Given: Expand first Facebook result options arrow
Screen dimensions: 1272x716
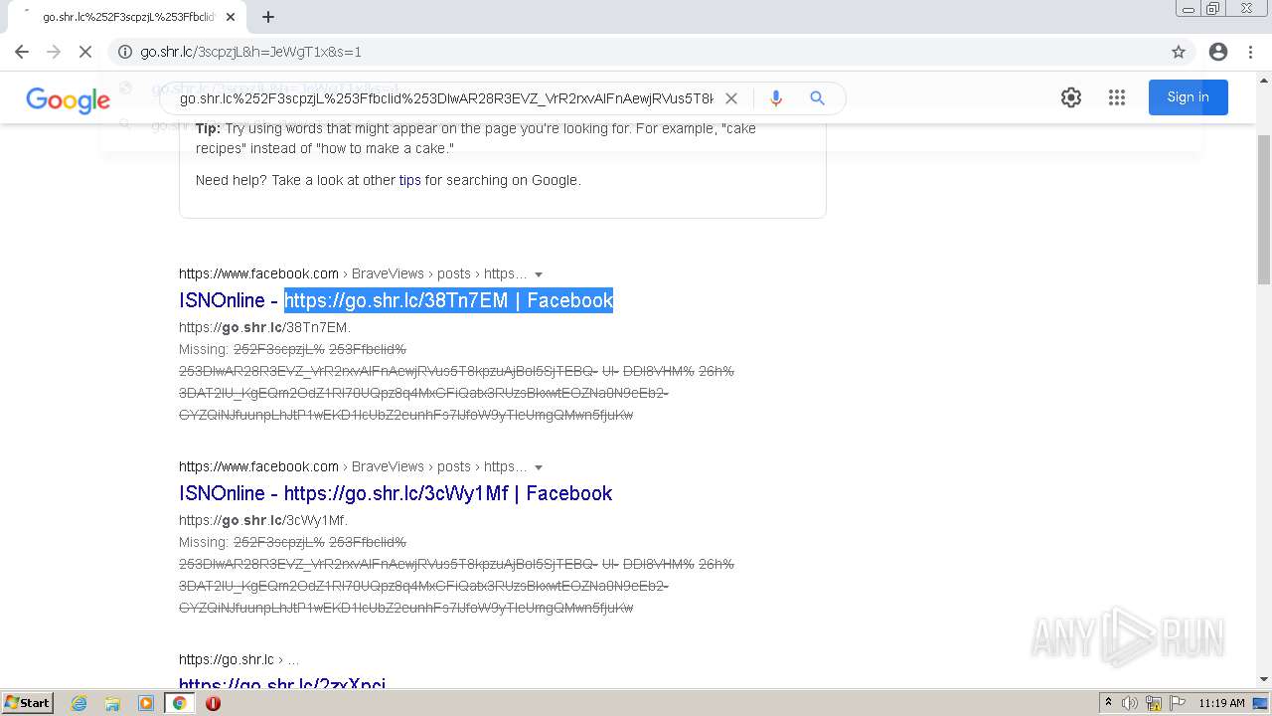Looking at the screenshot, I should [539, 274].
